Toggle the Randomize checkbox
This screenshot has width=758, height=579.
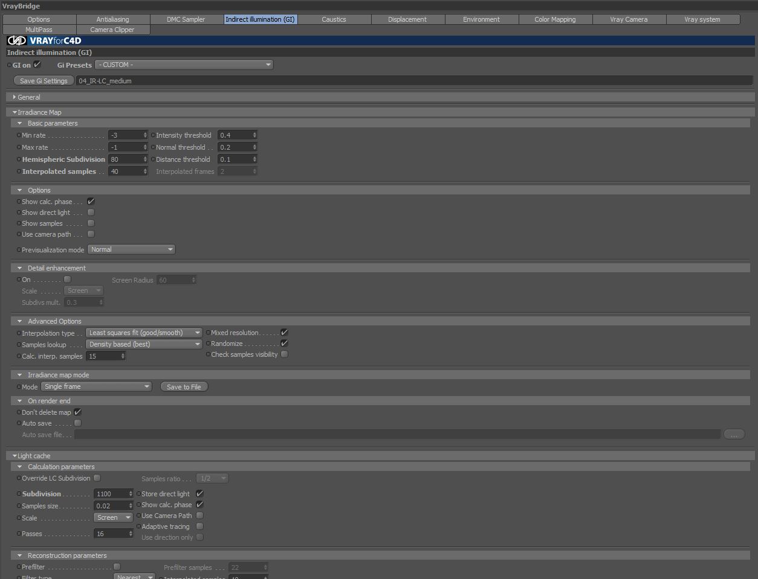tap(284, 344)
